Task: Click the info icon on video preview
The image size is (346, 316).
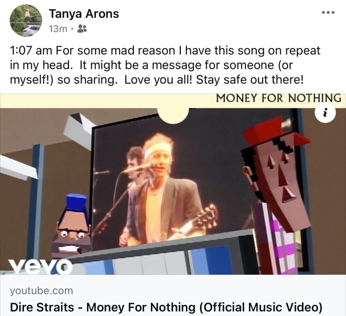Action: click(325, 113)
